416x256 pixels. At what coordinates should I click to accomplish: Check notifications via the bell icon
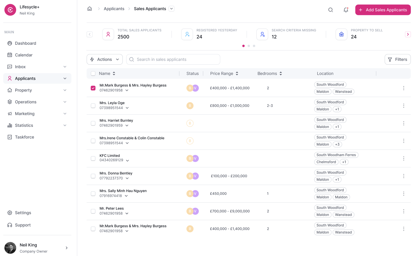[x=346, y=10]
